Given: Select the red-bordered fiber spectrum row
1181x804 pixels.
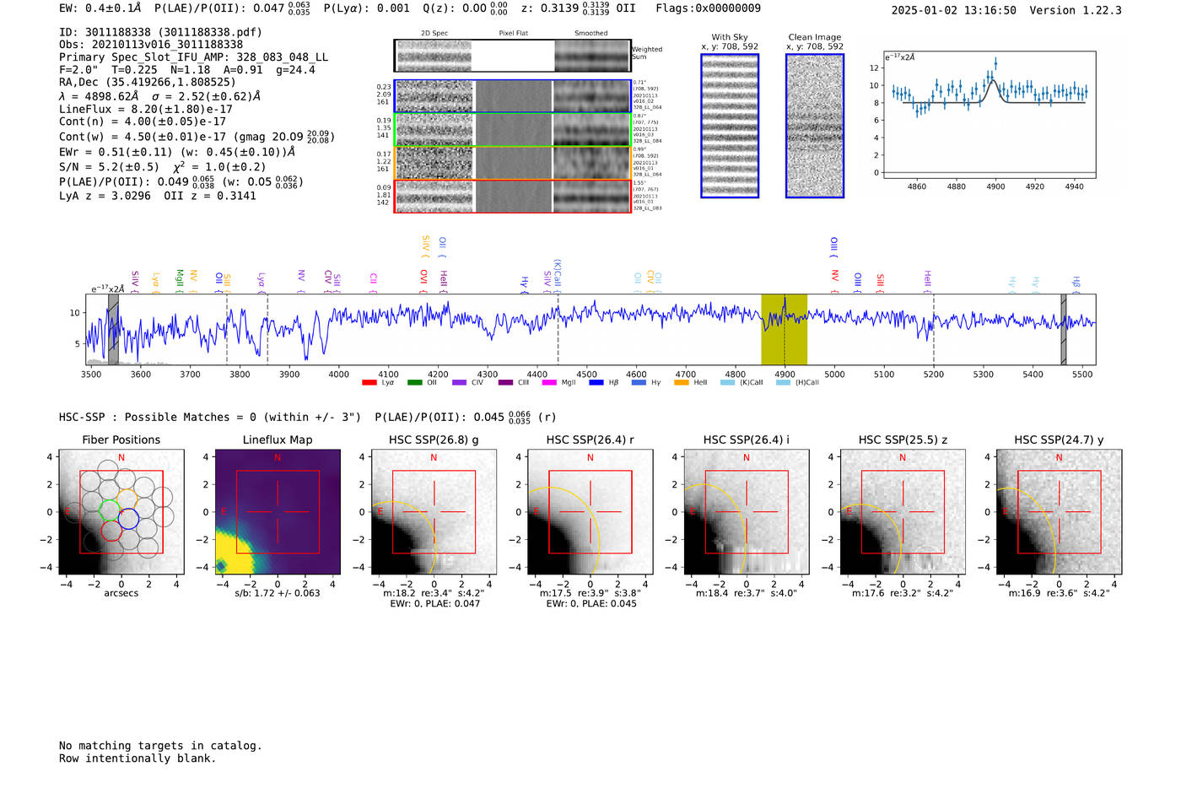Looking at the screenshot, I should (513, 196).
